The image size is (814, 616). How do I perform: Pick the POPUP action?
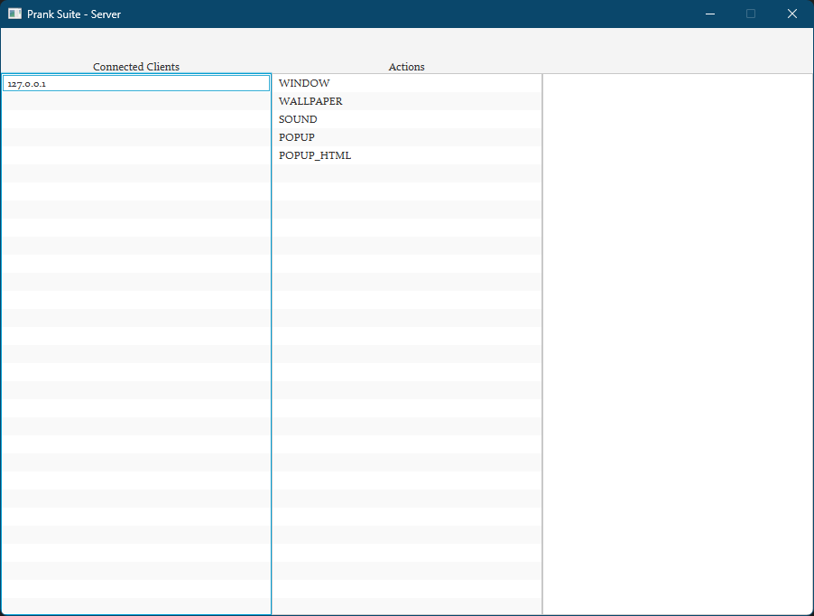tap(406, 137)
